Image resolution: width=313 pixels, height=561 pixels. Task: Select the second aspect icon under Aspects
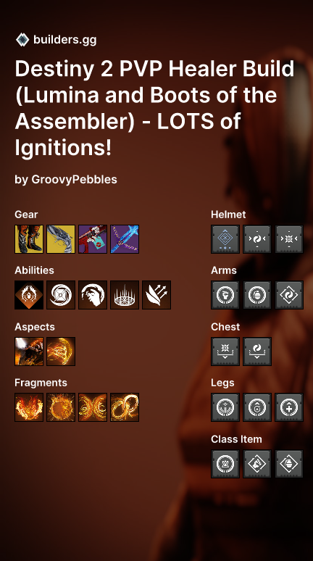(x=61, y=352)
